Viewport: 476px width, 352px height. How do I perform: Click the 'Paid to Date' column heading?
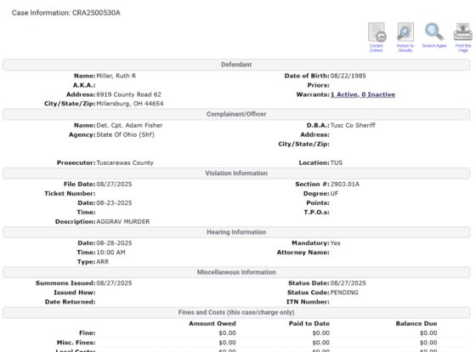(x=309, y=323)
